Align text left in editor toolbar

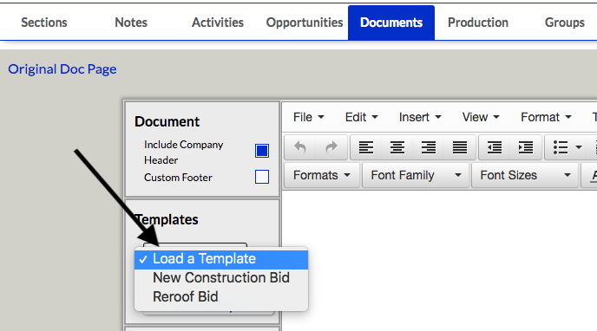[x=366, y=147]
